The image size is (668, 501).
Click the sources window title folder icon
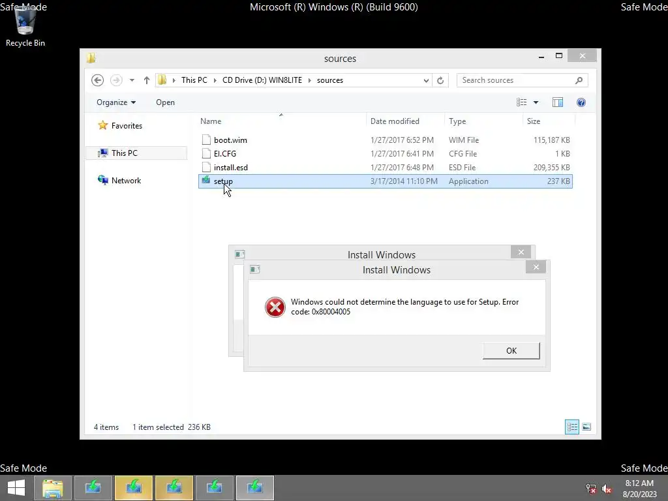91,58
